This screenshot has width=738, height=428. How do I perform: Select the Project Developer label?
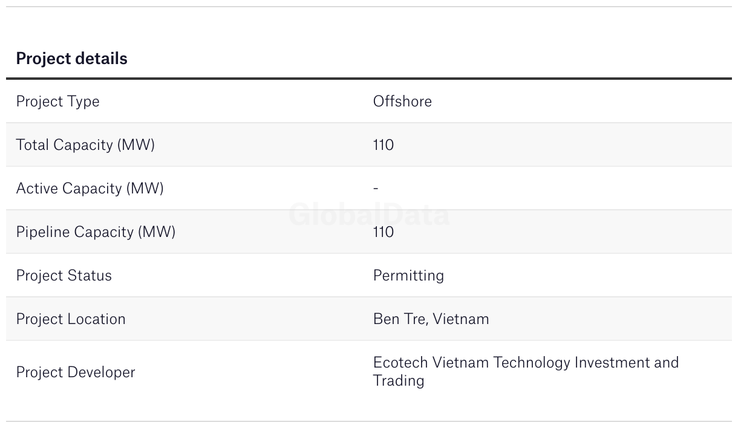pos(76,372)
